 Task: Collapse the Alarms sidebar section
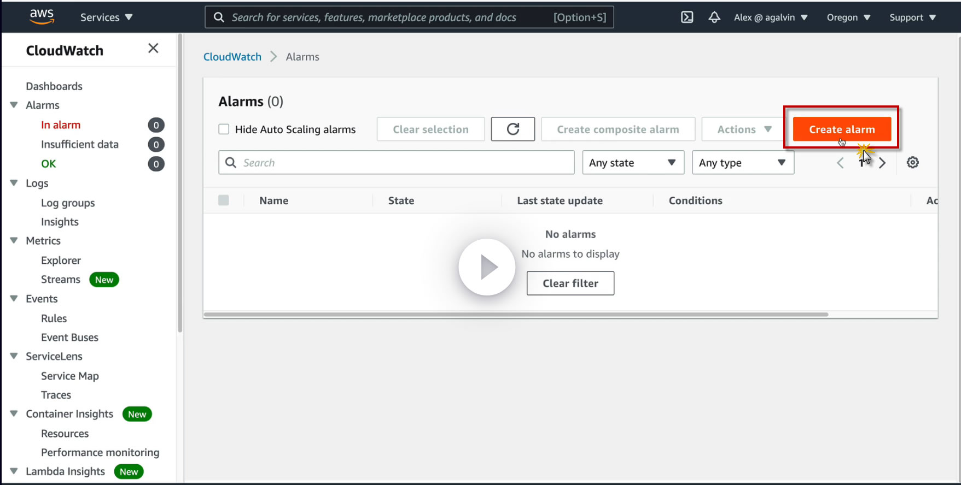14,105
